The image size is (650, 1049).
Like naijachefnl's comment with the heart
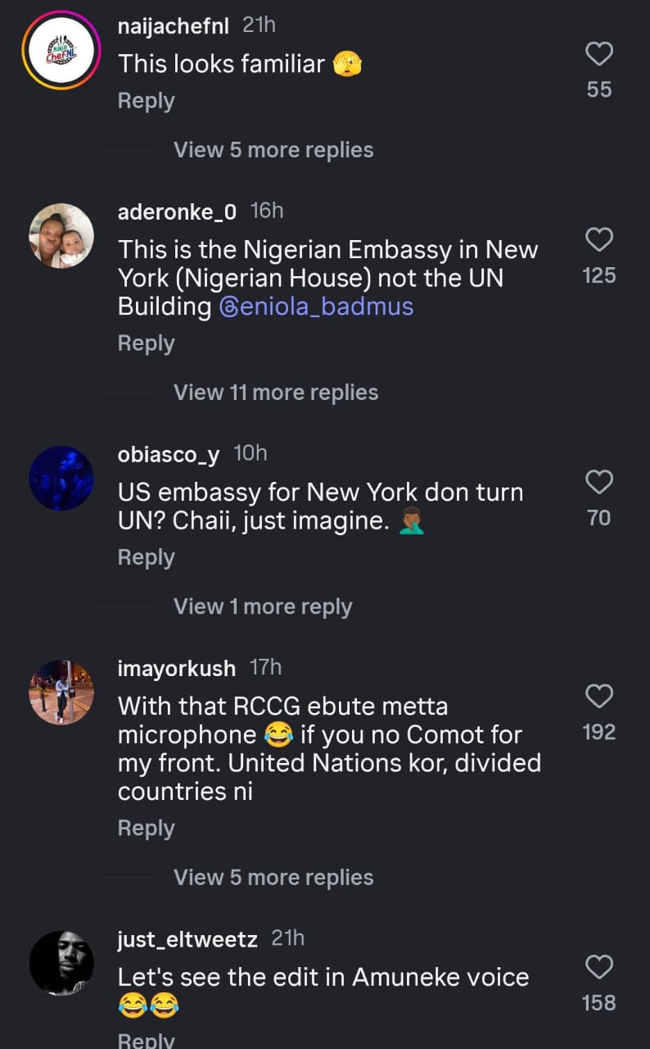tap(599, 54)
